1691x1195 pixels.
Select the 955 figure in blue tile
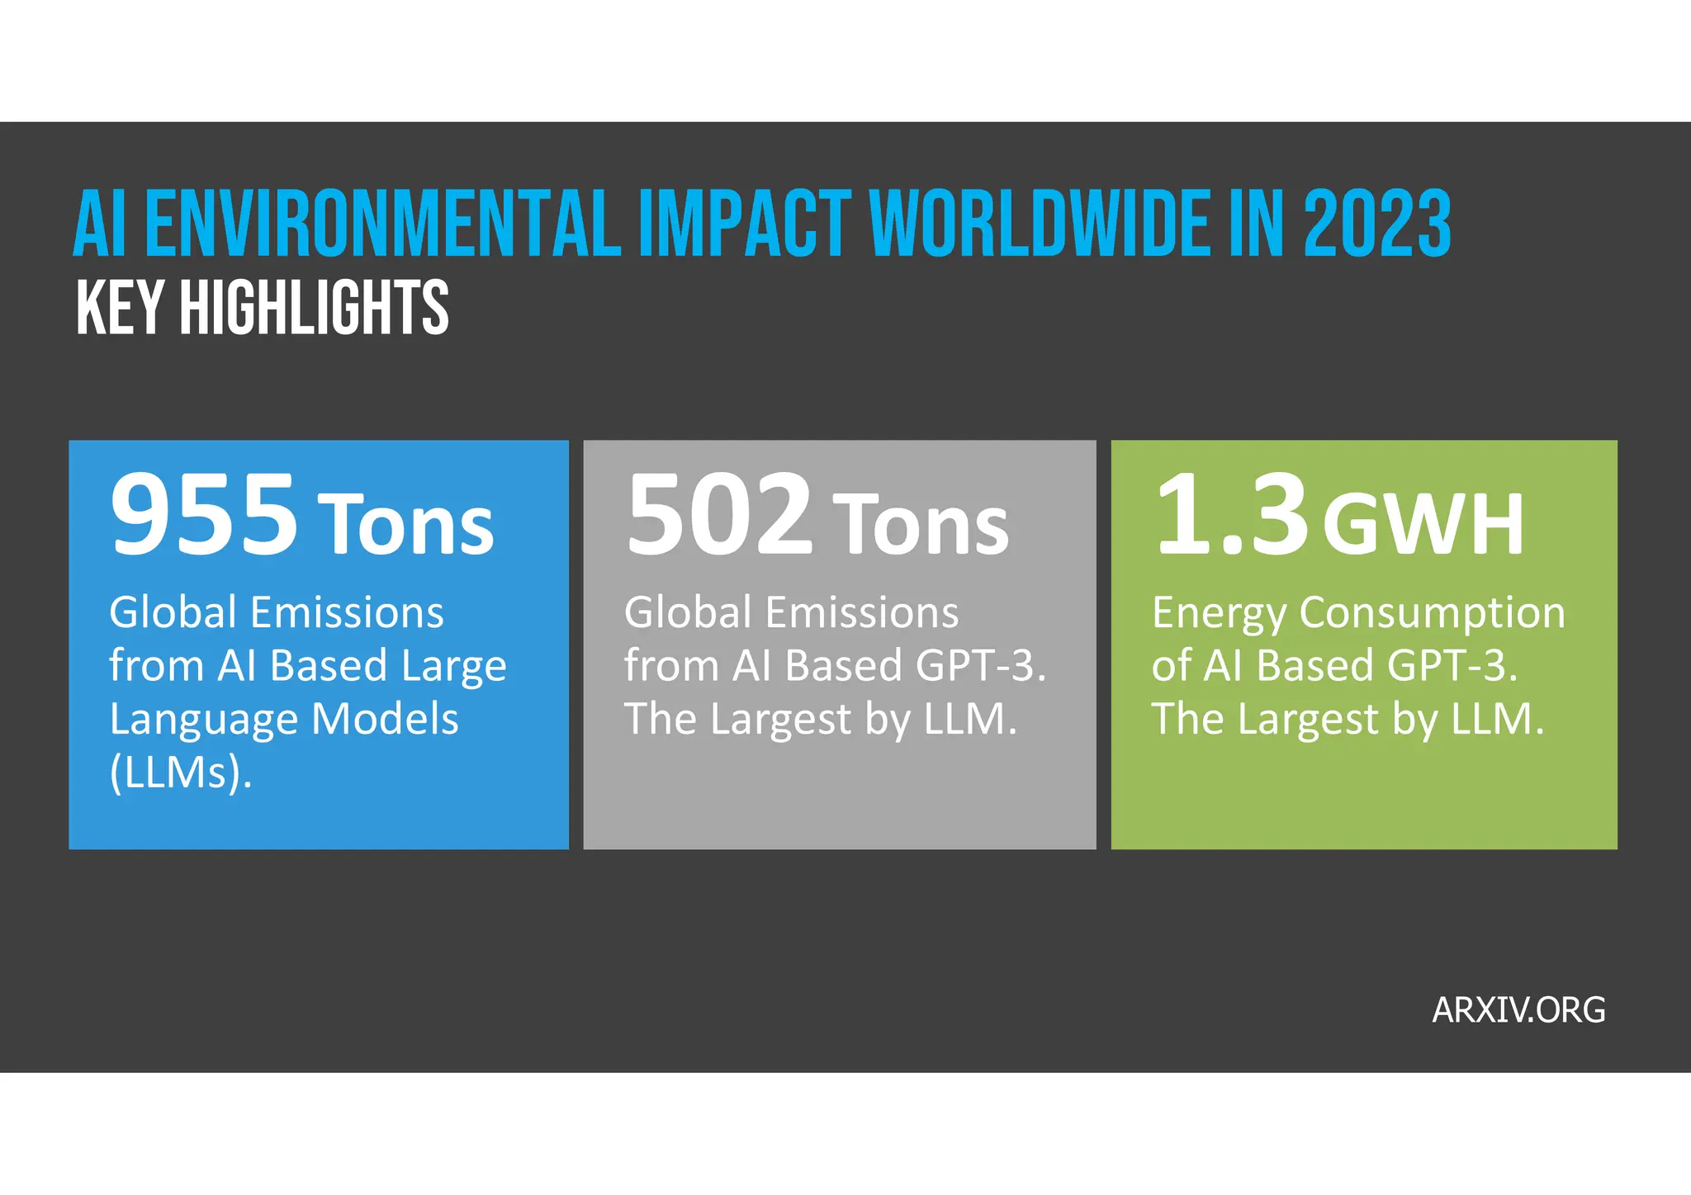(x=203, y=513)
